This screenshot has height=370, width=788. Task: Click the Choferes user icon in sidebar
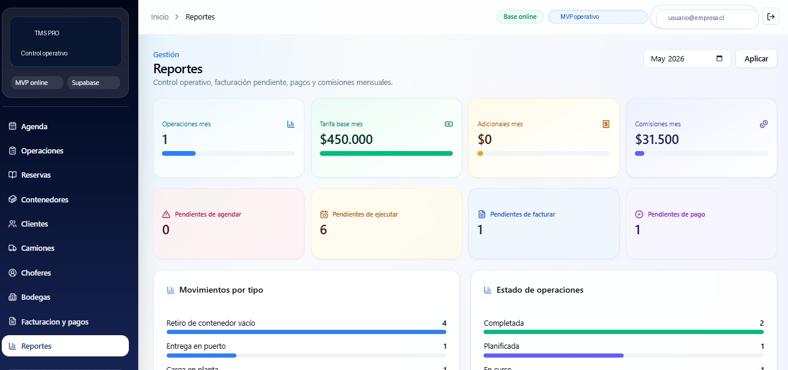12,273
